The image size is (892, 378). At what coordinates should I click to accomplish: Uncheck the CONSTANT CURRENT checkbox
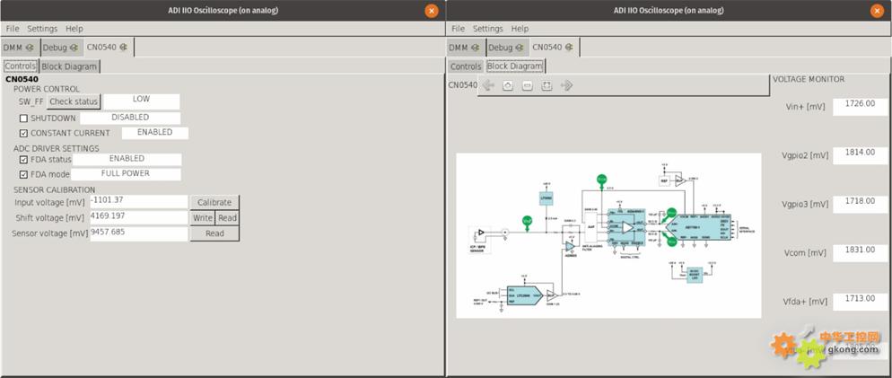(x=23, y=134)
